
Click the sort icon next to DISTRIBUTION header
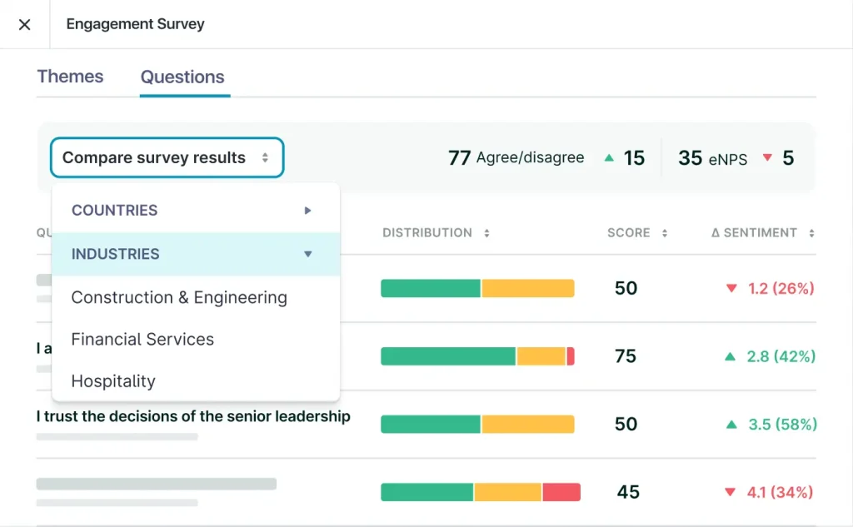485,233
